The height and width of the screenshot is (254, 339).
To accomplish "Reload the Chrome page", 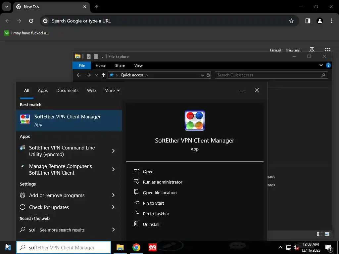I will click(x=31, y=21).
